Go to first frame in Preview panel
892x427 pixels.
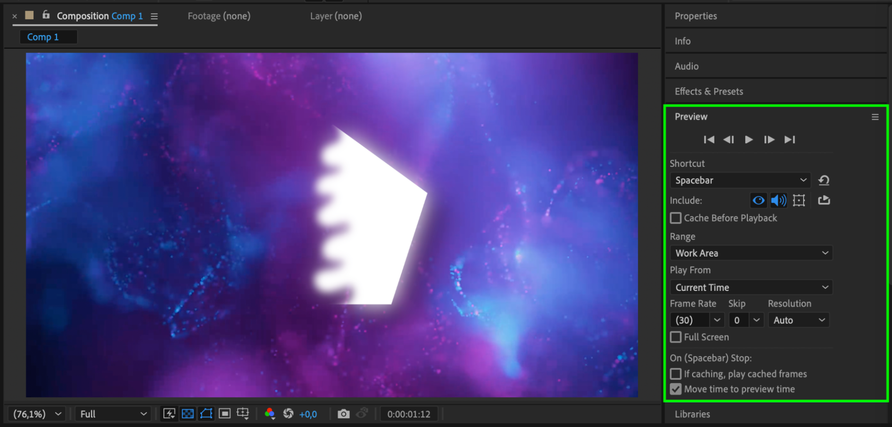709,140
